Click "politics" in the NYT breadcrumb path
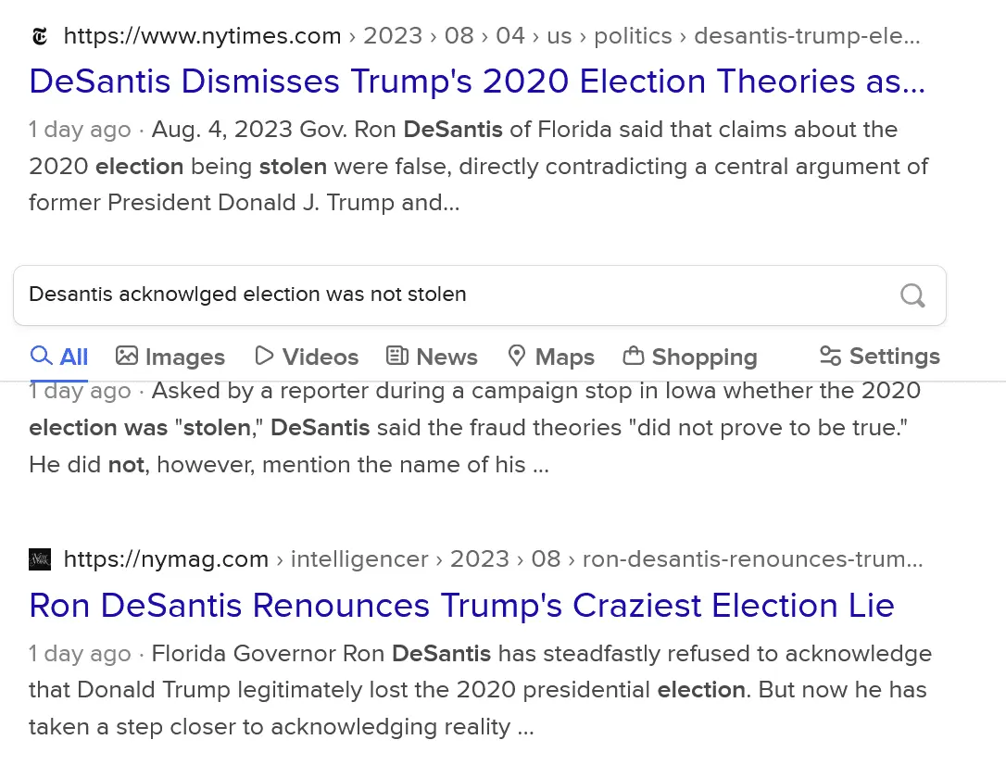The width and height of the screenshot is (1006, 765). 633,37
